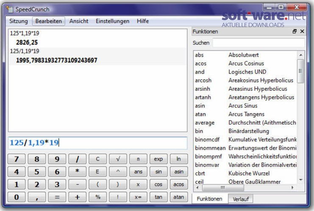Click keypad digit 4

point(17,172)
